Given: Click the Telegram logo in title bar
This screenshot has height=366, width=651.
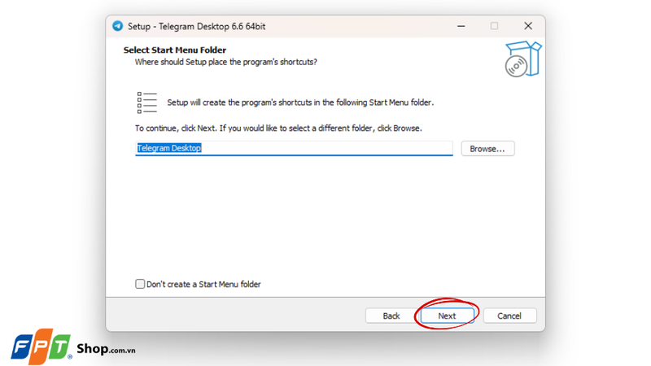Looking at the screenshot, I should pos(117,26).
